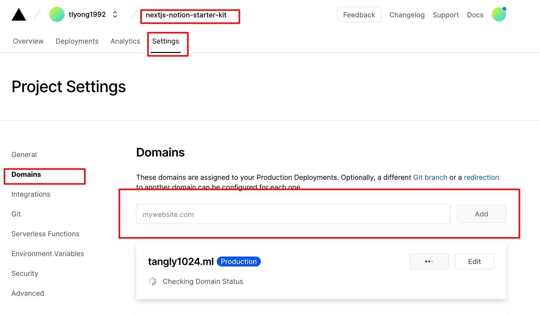This screenshot has height=314, width=540.
Task: Switch to the Analytics tab
Action: pos(125,41)
